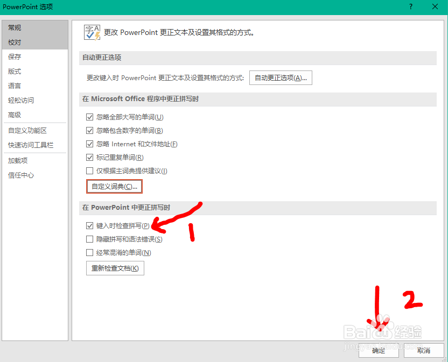Open the 自定义词典(C)... dialog
Screen dimensions: 448x362
click(114, 187)
